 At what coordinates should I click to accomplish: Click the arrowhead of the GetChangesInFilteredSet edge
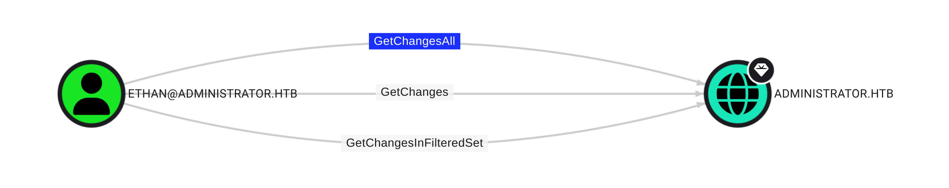click(700, 105)
